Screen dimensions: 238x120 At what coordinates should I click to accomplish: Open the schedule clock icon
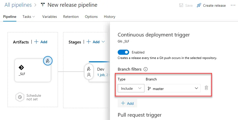[20, 97]
